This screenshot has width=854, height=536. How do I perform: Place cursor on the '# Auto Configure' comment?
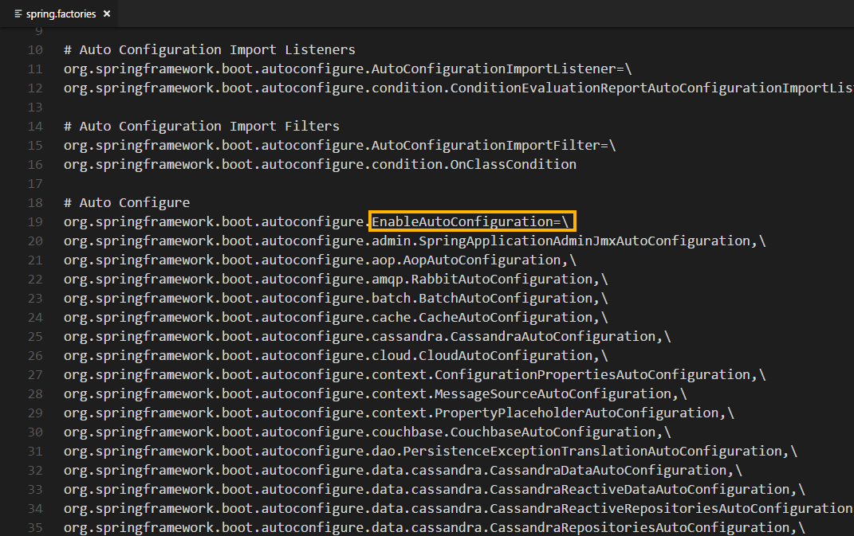(x=127, y=202)
